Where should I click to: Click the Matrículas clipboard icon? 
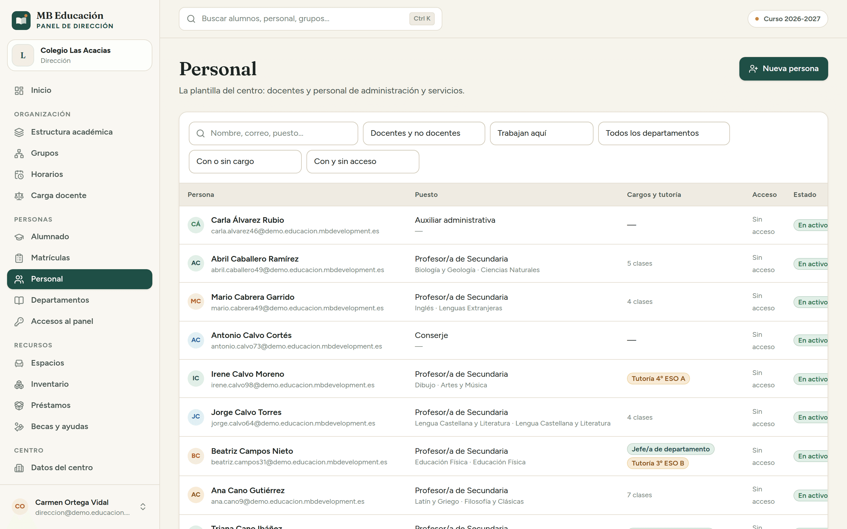pyautogui.click(x=19, y=258)
